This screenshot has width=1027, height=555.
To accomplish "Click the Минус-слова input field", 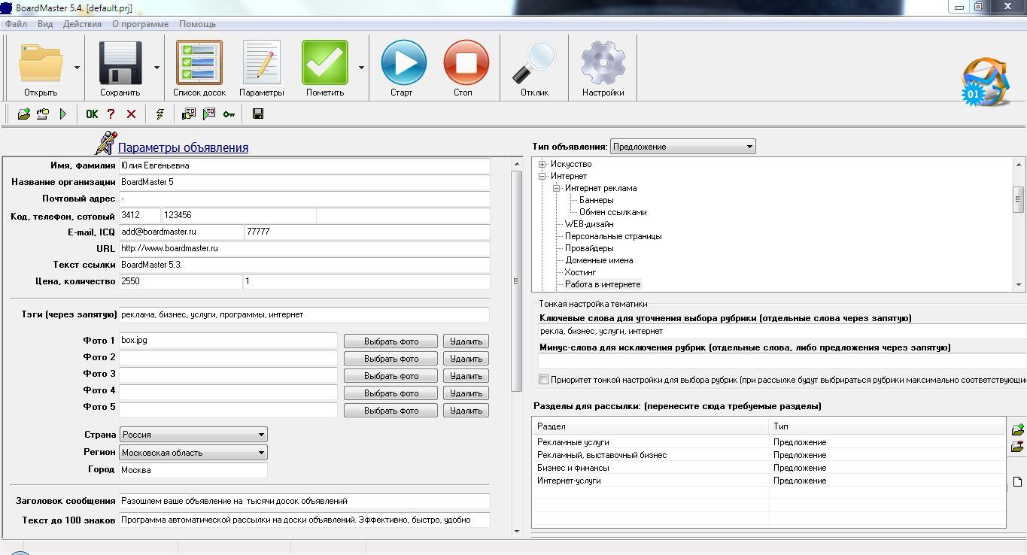I will pyautogui.click(x=782, y=361).
